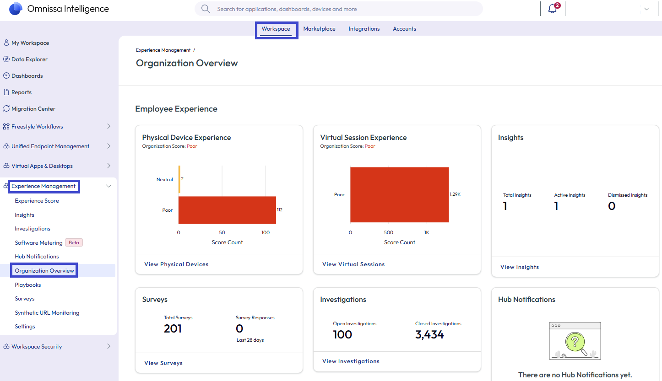Screen dimensions: 662x381
Task: Click the Survey Responses value 0
Action: pyautogui.click(x=239, y=329)
